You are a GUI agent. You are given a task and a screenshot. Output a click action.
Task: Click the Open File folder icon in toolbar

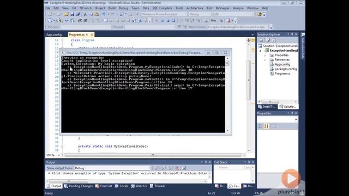(67, 14)
